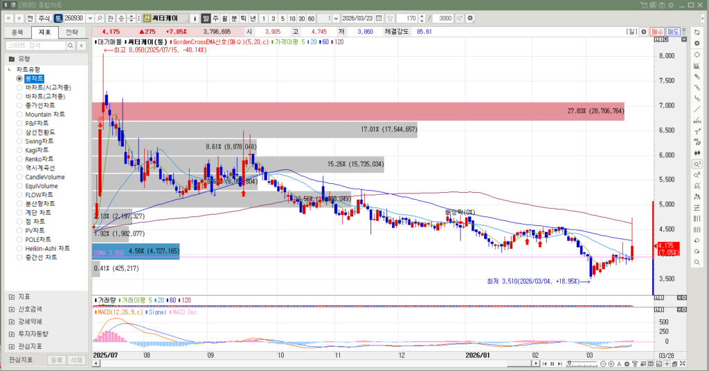Open the stock code 260930 dropdown arrow
This screenshot has width=709, height=371.
[90, 18]
